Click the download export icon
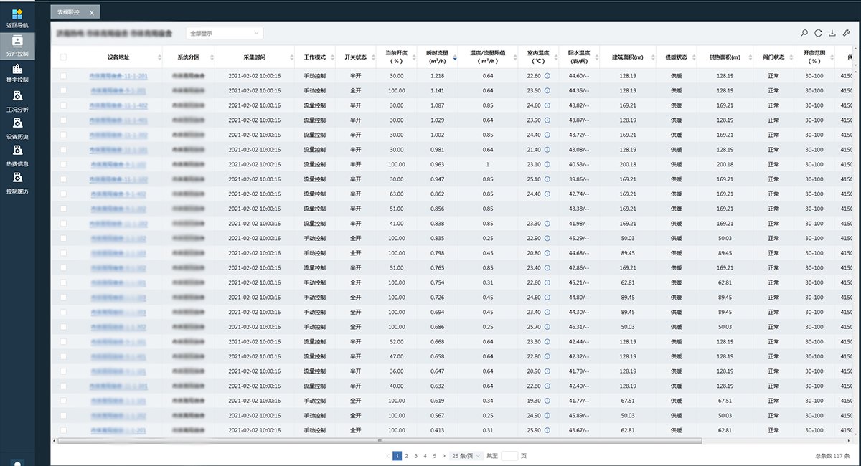The image size is (861, 466). [x=832, y=33]
